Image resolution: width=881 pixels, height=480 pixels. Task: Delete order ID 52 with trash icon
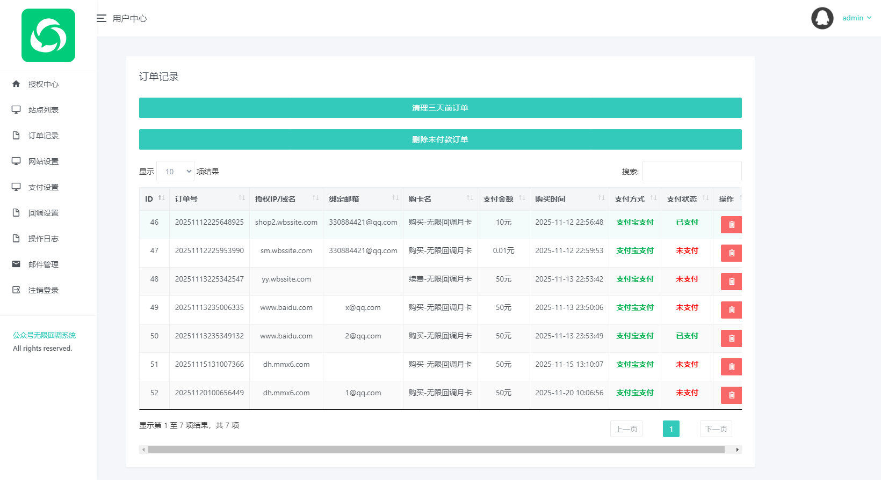point(731,395)
